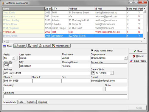This screenshot has width=149, height=112.
Task: Click the Country(State) input field
Action: coord(76,66)
